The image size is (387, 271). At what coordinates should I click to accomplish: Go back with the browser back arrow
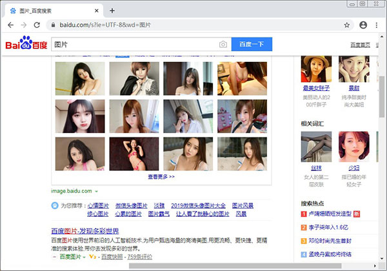[10, 25]
